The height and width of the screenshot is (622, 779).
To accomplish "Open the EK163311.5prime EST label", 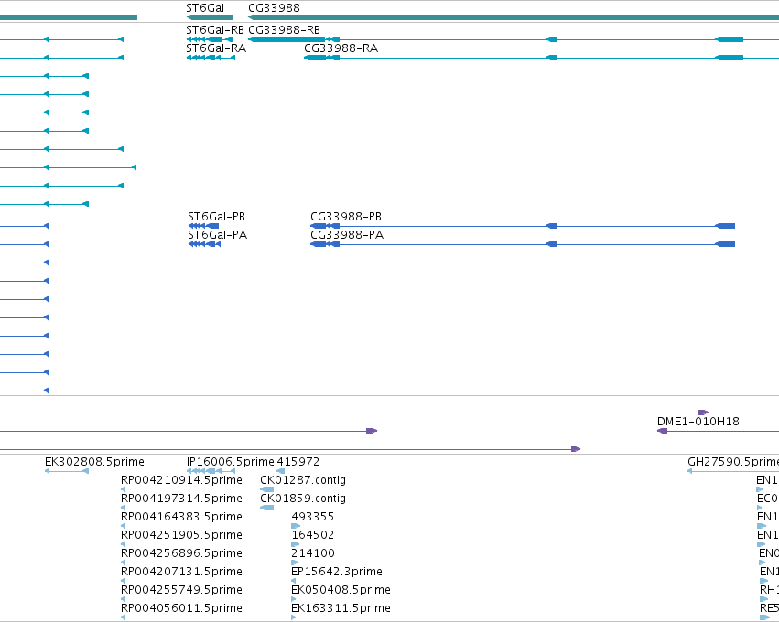I will [341, 608].
